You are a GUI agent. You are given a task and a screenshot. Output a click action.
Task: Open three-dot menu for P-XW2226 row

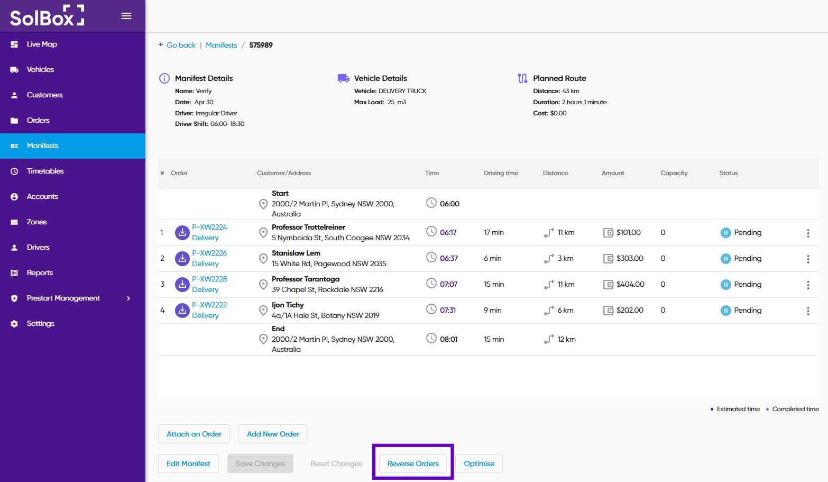tap(808, 259)
